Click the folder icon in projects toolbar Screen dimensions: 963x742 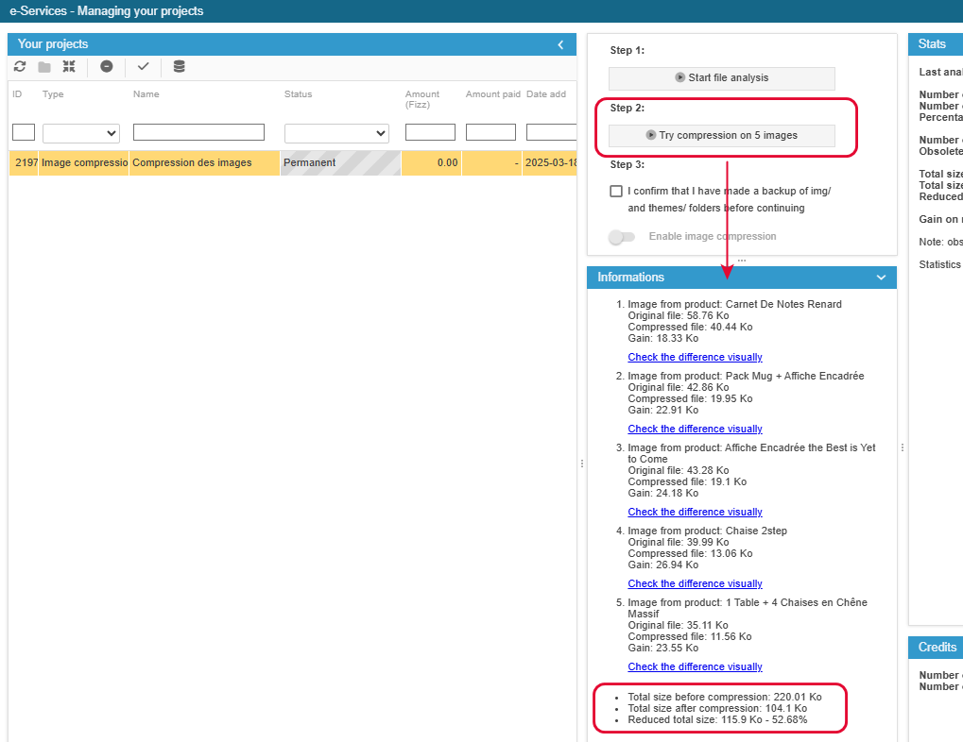pyautogui.click(x=44, y=66)
